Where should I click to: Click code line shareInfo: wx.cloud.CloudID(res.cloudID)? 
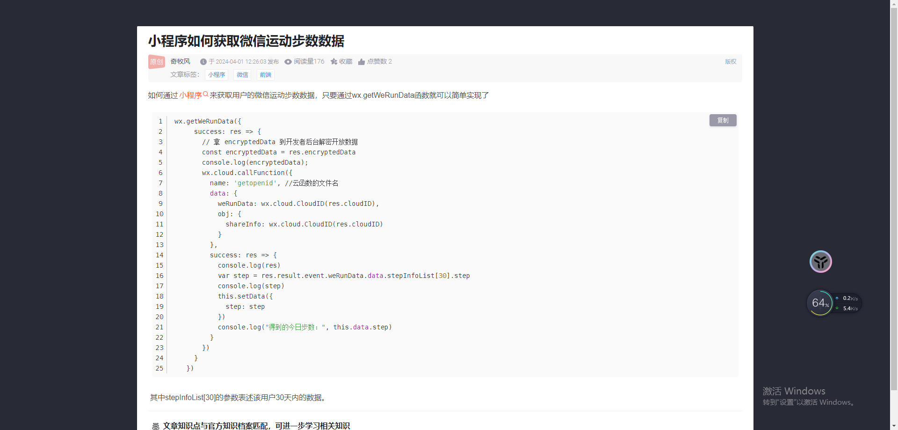coord(304,224)
